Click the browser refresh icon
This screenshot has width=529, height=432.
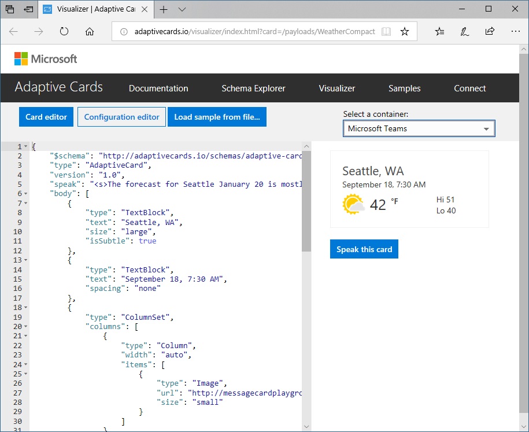click(x=64, y=32)
